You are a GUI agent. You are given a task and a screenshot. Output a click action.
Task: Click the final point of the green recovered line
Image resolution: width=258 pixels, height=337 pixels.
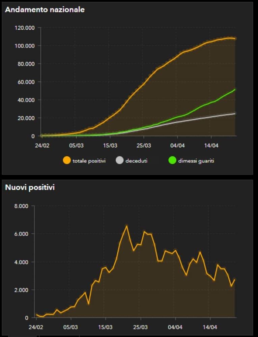pos(235,89)
